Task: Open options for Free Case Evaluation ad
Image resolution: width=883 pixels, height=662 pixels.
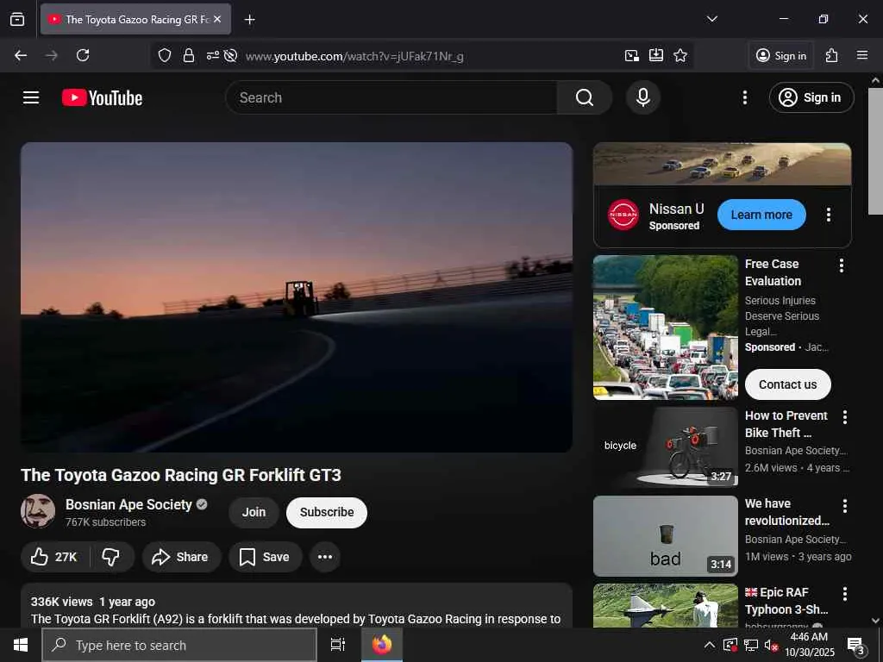Action: 842,265
